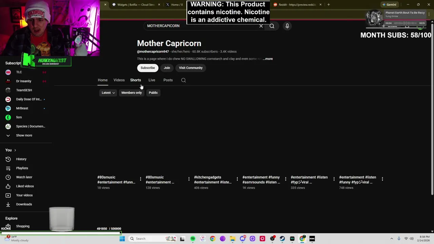Switch to Reddit browser tab

click(x=297, y=5)
